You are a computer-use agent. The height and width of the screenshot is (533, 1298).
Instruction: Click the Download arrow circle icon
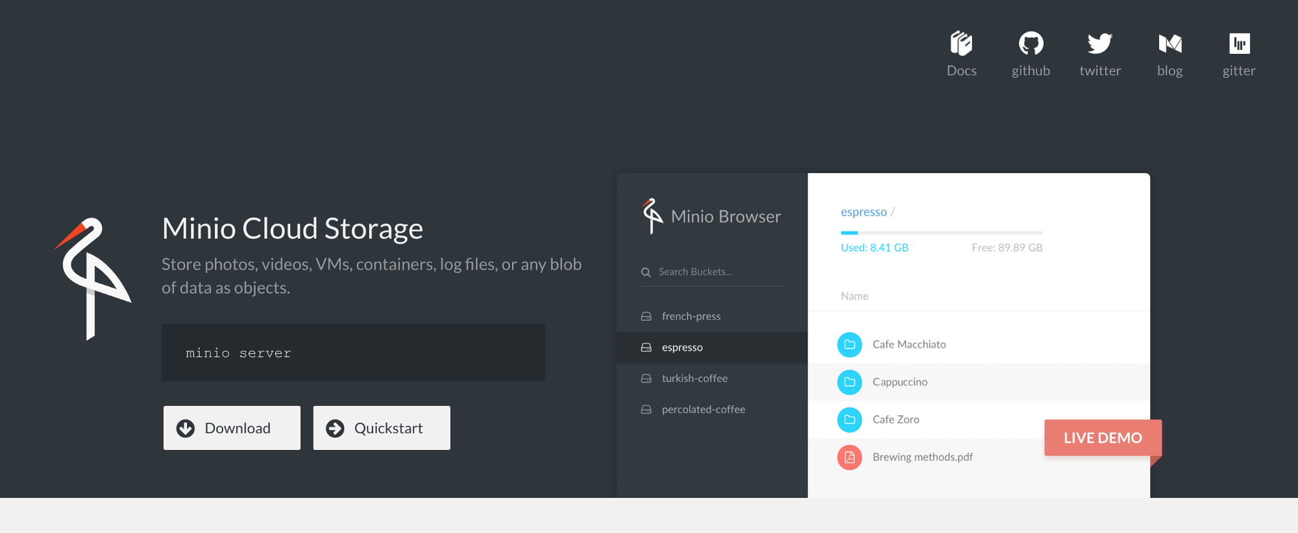(186, 429)
